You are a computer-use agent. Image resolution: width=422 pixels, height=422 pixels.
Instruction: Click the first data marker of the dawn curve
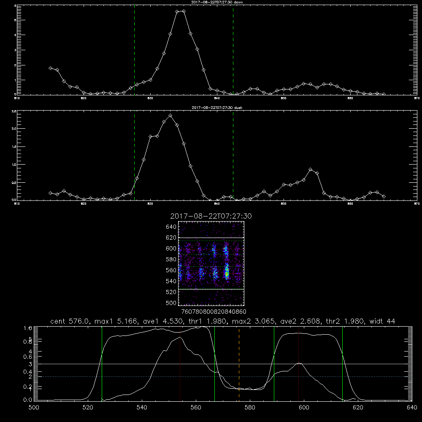50,68
